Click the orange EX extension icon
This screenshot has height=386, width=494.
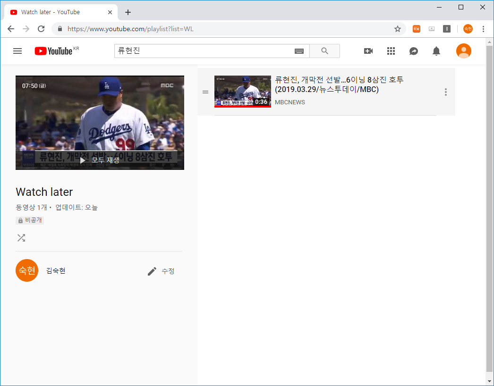(417, 29)
